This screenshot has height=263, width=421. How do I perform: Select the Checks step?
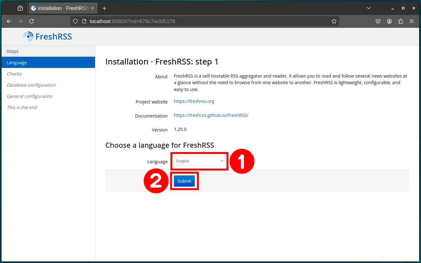click(48, 74)
